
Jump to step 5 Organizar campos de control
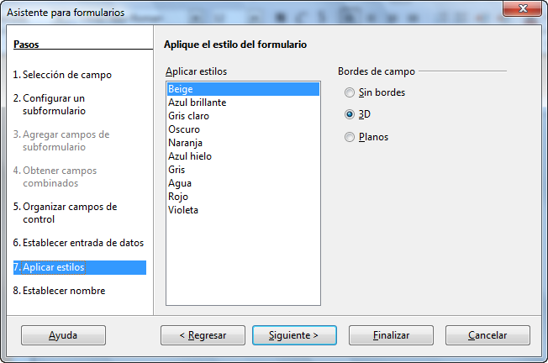pos(65,213)
